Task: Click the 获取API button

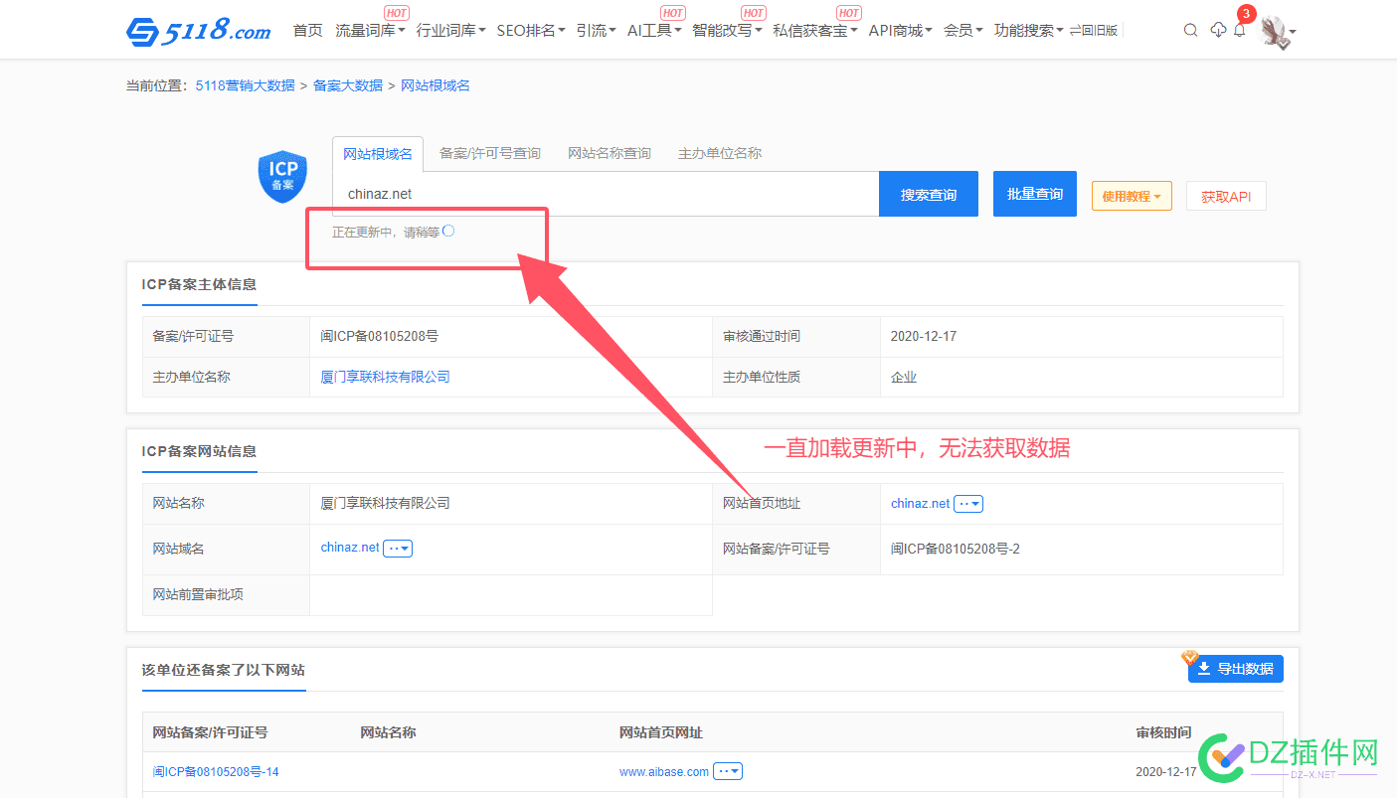Action: point(1226,196)
